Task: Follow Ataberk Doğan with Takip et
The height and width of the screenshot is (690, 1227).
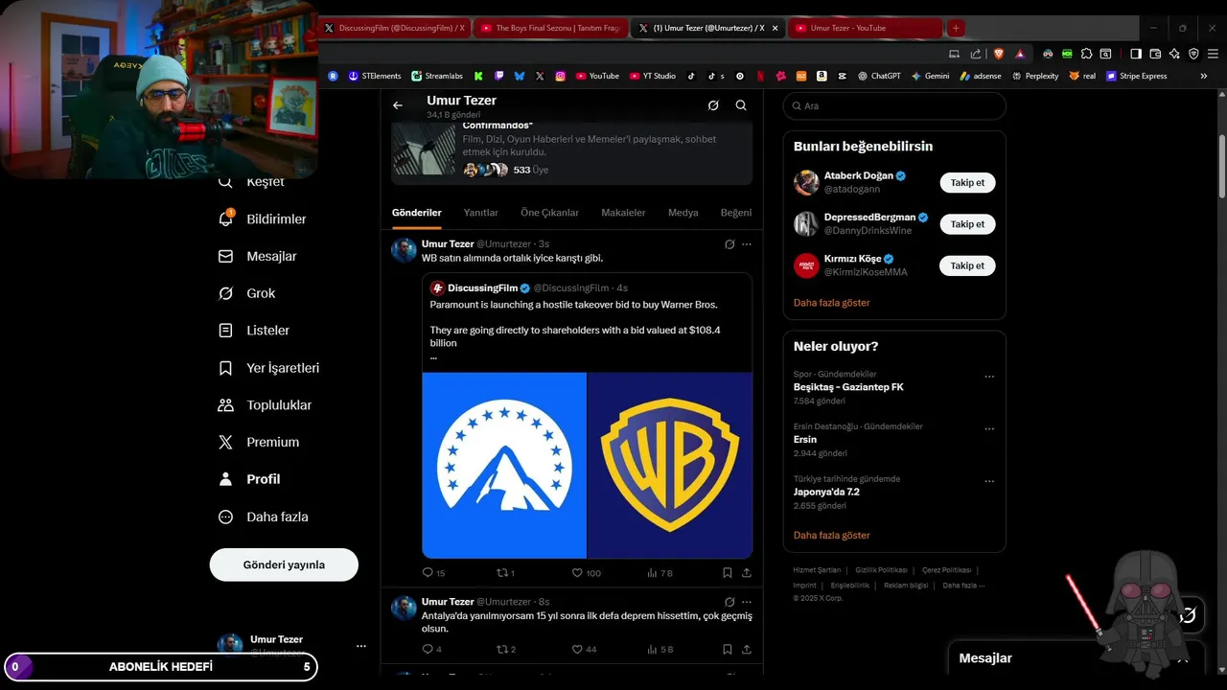Action: [x=967, y=182]
